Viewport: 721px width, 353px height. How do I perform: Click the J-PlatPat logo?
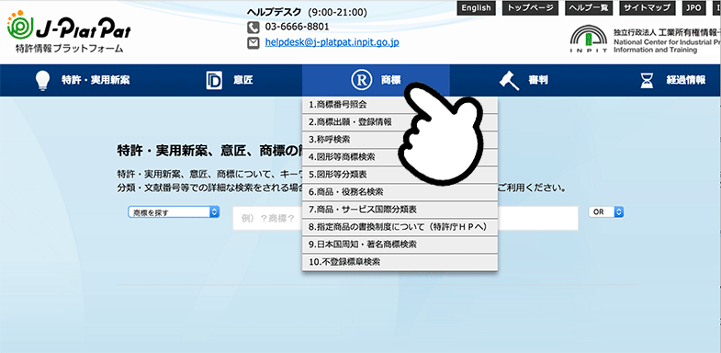click(69, 32)
